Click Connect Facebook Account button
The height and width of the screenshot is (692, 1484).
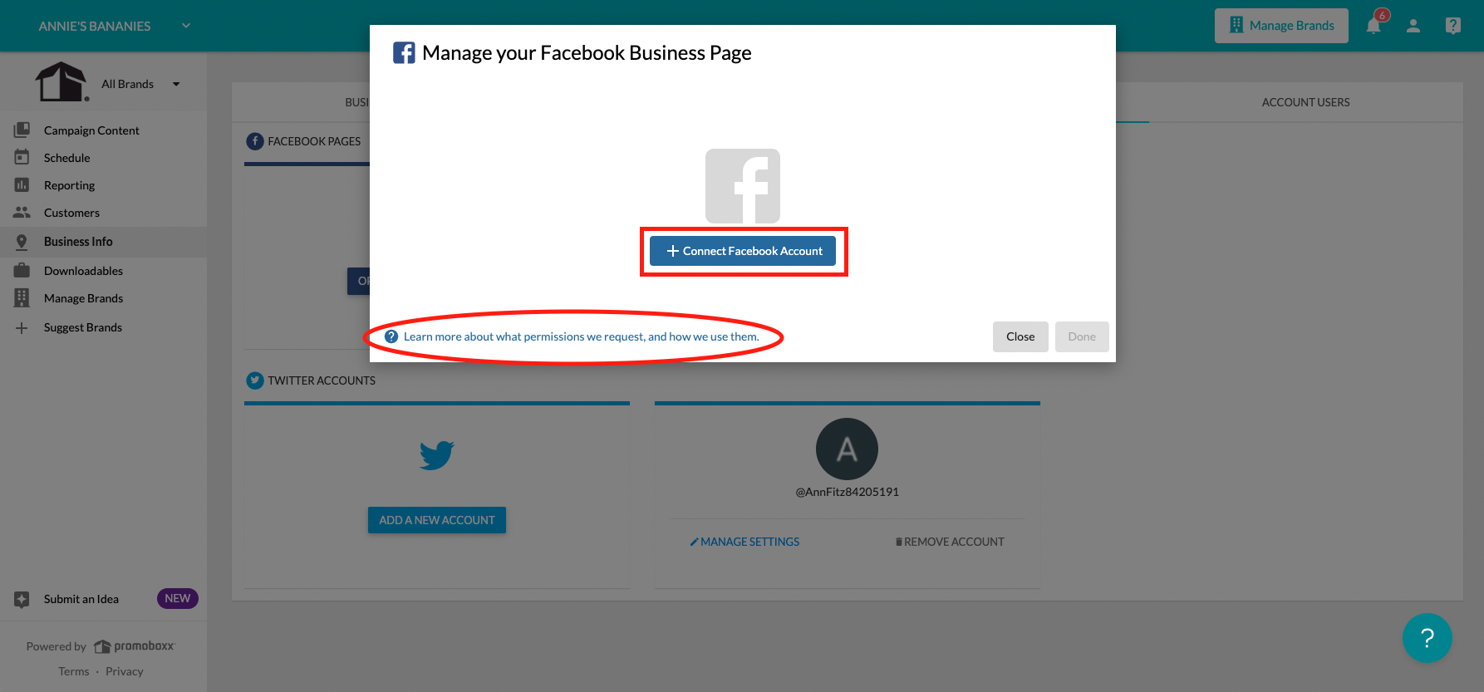click(743, 251)
